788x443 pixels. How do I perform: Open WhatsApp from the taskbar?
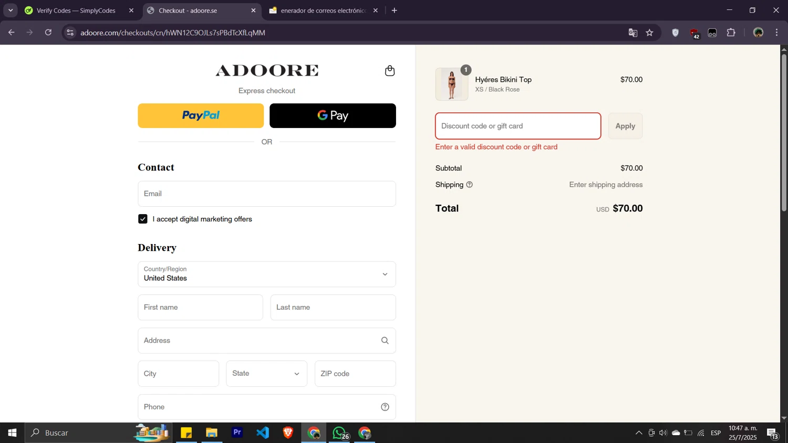point(340,433)
